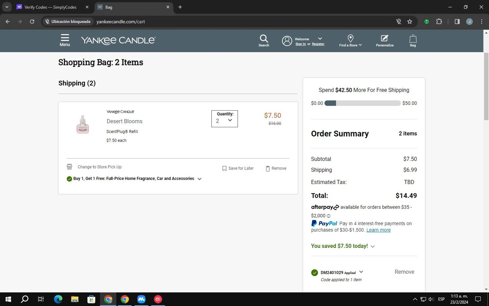Click the PayPal logo

point(324,223)
